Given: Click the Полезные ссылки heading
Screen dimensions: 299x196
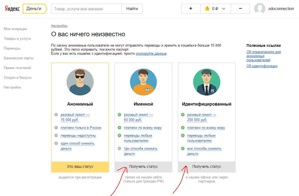Looking at the screenshot, I should pyautogui.click(x=264, y=45).
